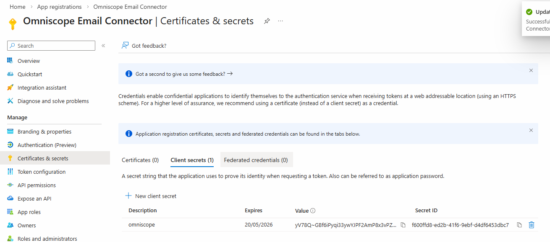Click the Overview grid icon
This screenshot has width=550, height=242.
(10, 61)
